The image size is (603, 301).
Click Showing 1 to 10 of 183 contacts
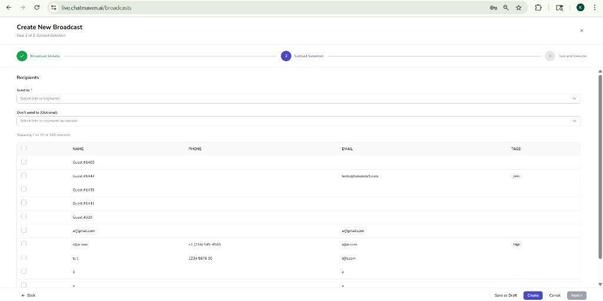click(44, 135)
